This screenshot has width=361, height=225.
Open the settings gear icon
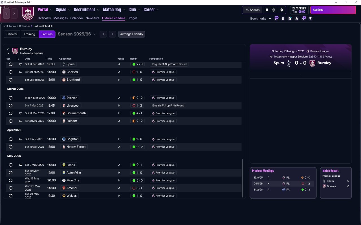[x=281, y=10]
